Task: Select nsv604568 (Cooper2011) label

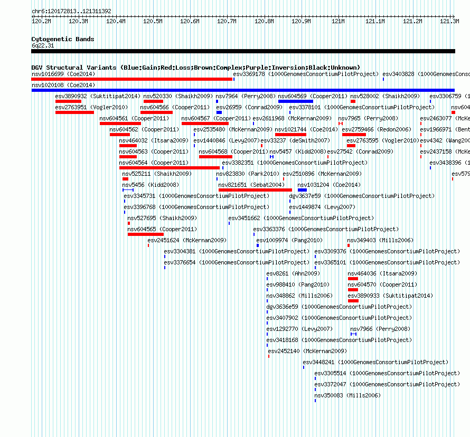Action: click(x=233, y=151)
